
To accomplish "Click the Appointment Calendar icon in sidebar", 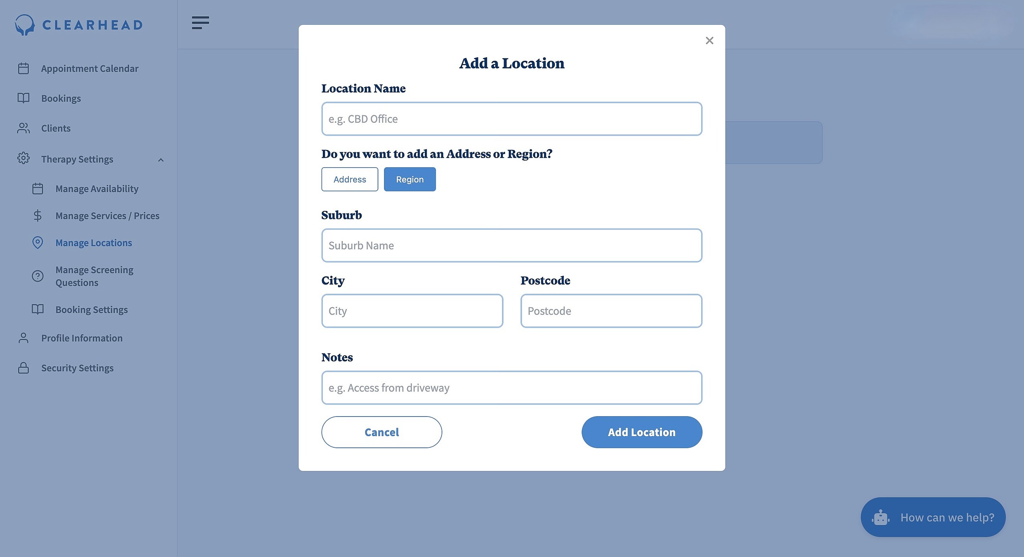I will pos(24,68).
